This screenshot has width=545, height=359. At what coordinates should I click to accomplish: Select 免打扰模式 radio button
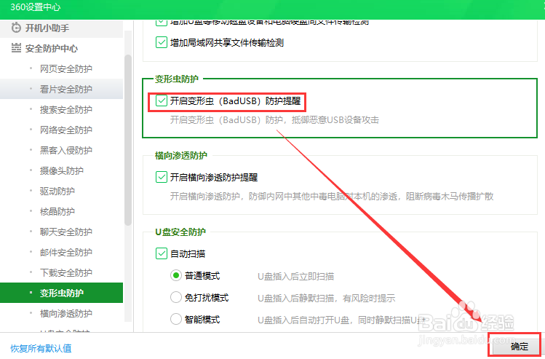tap(176, 297)
